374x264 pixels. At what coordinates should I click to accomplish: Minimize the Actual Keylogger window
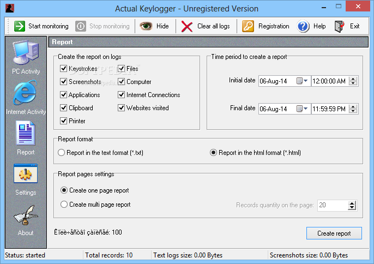(x=324, y=7)
